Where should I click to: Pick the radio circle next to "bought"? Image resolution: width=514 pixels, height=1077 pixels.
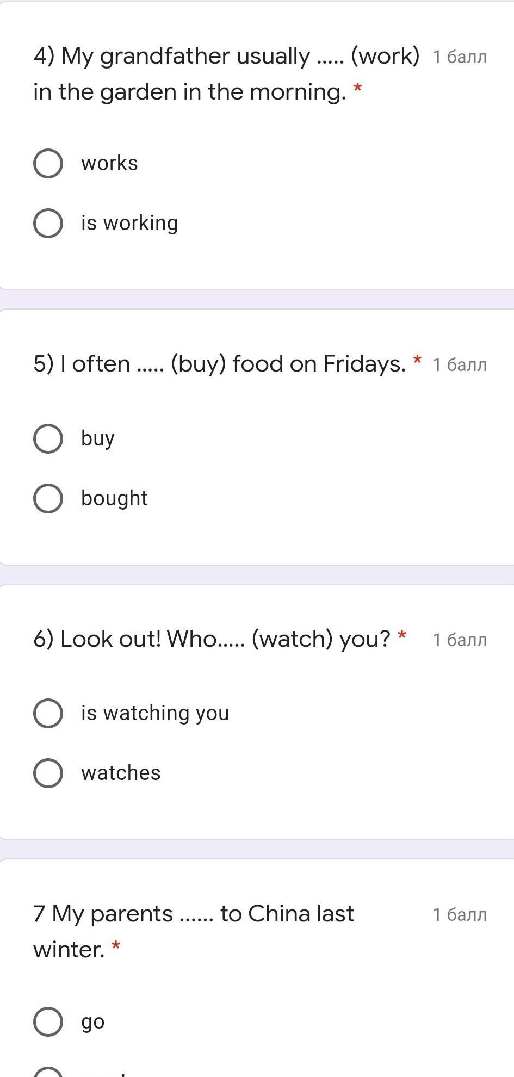pos(48,498)
